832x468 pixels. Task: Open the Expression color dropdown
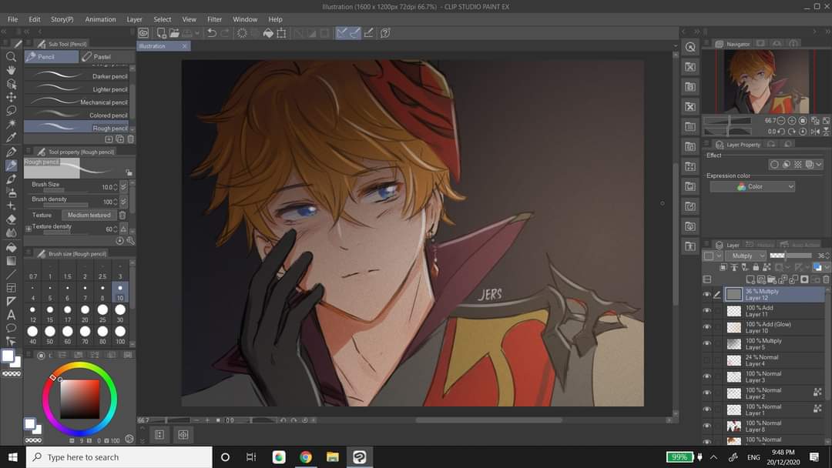pyautogui.click(x=752, y=186)
